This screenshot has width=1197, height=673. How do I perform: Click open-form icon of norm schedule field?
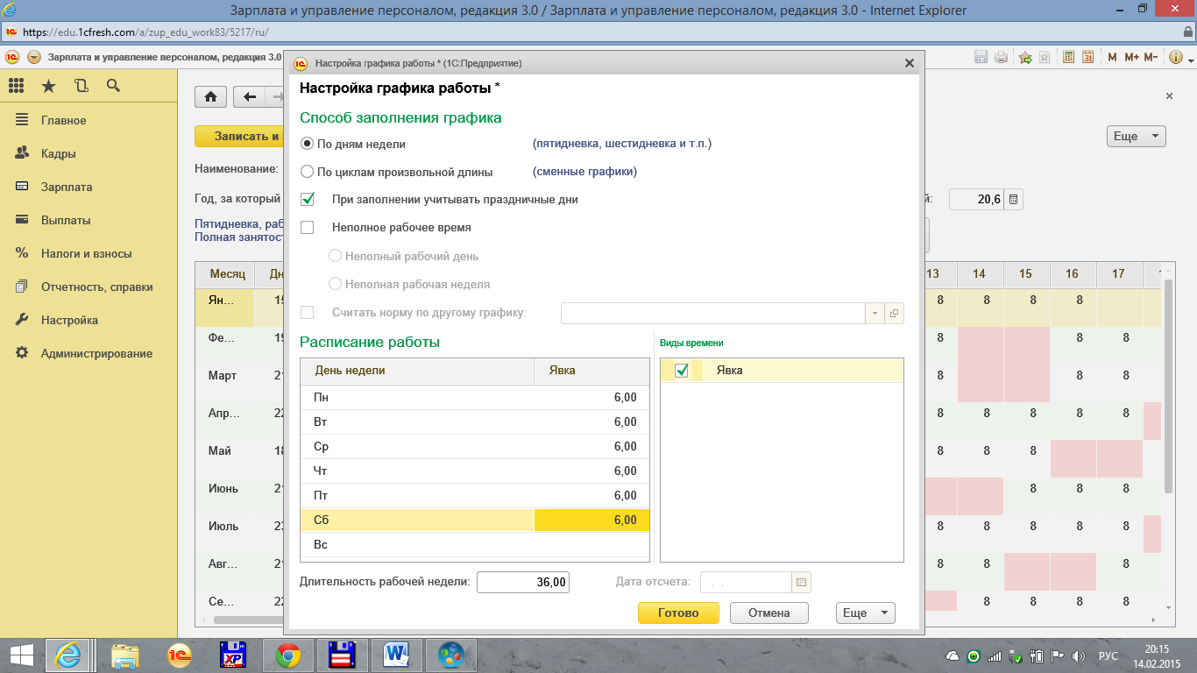895,313
